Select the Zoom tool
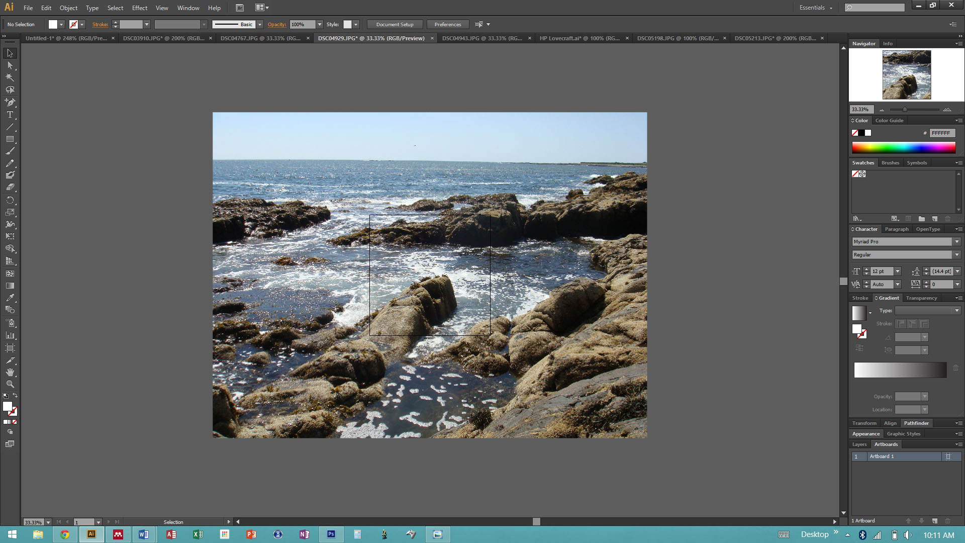This screenshot has width=965, height=543. (x=10, y=384)
